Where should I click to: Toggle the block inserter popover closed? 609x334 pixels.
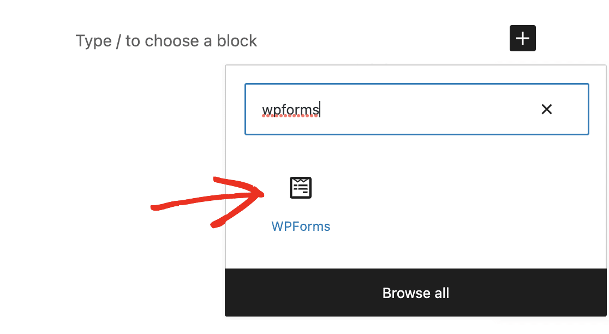point(522,38)
